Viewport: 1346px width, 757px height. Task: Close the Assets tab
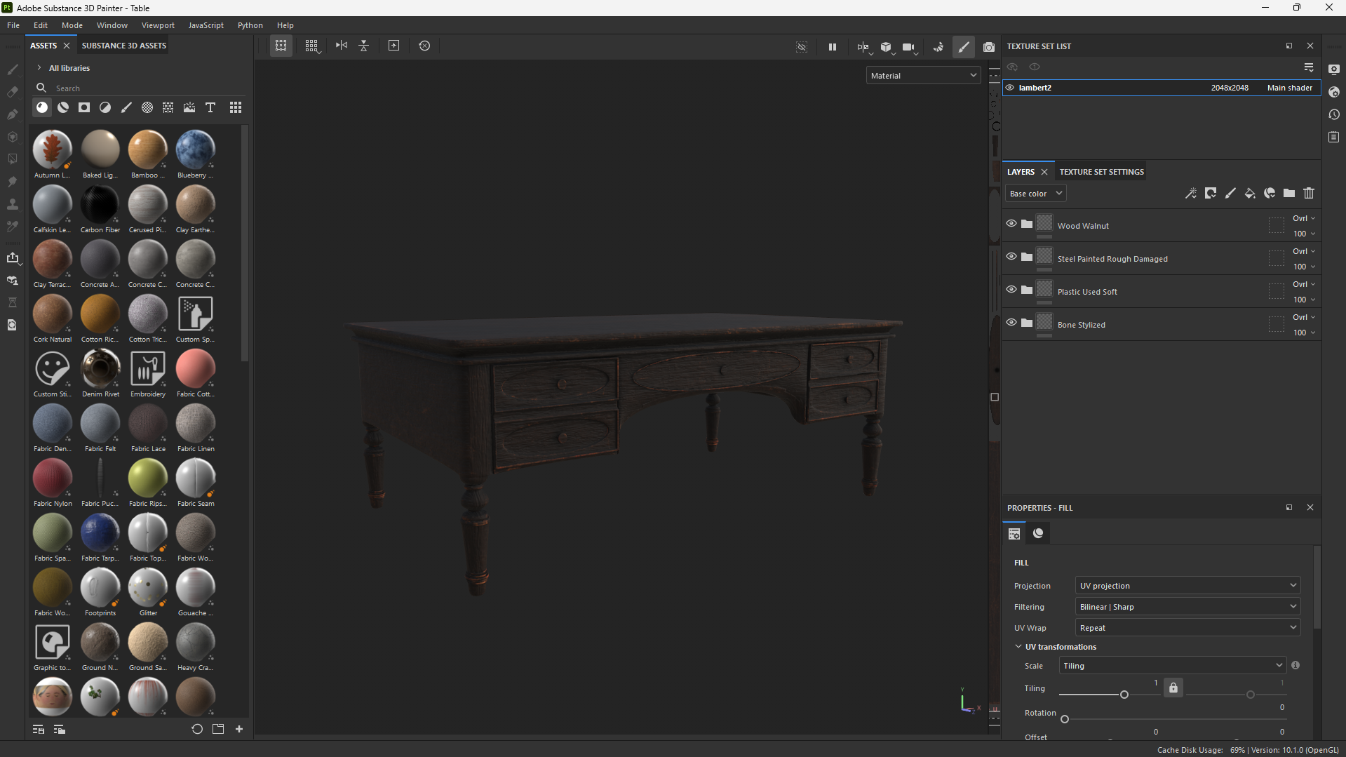(x=67, y=46)
